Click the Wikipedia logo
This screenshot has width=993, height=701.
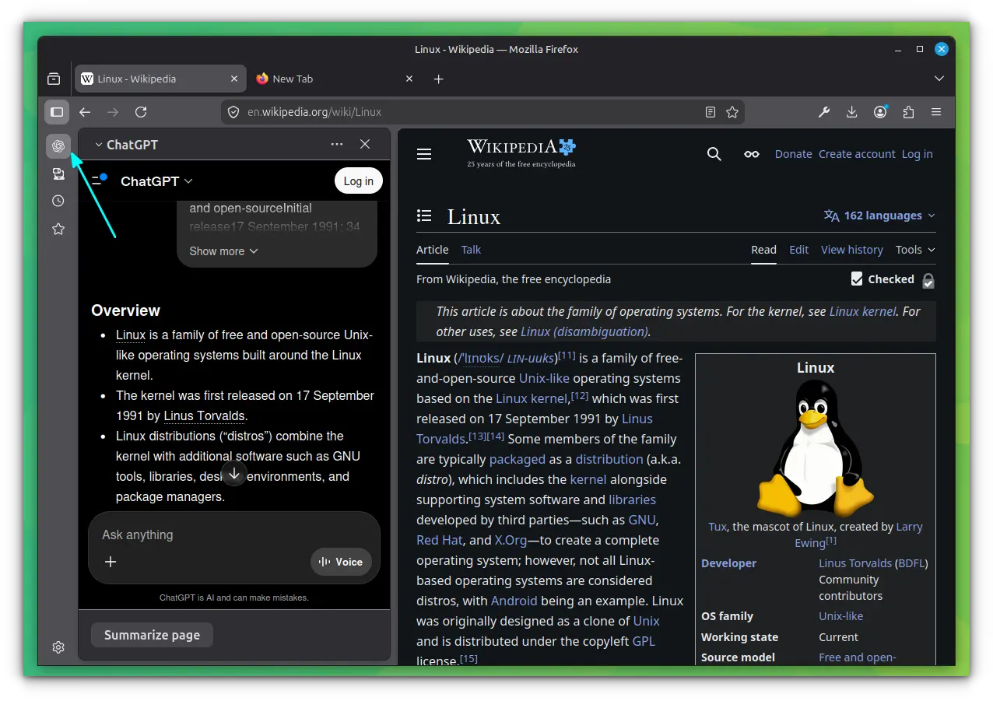(521, 153)
